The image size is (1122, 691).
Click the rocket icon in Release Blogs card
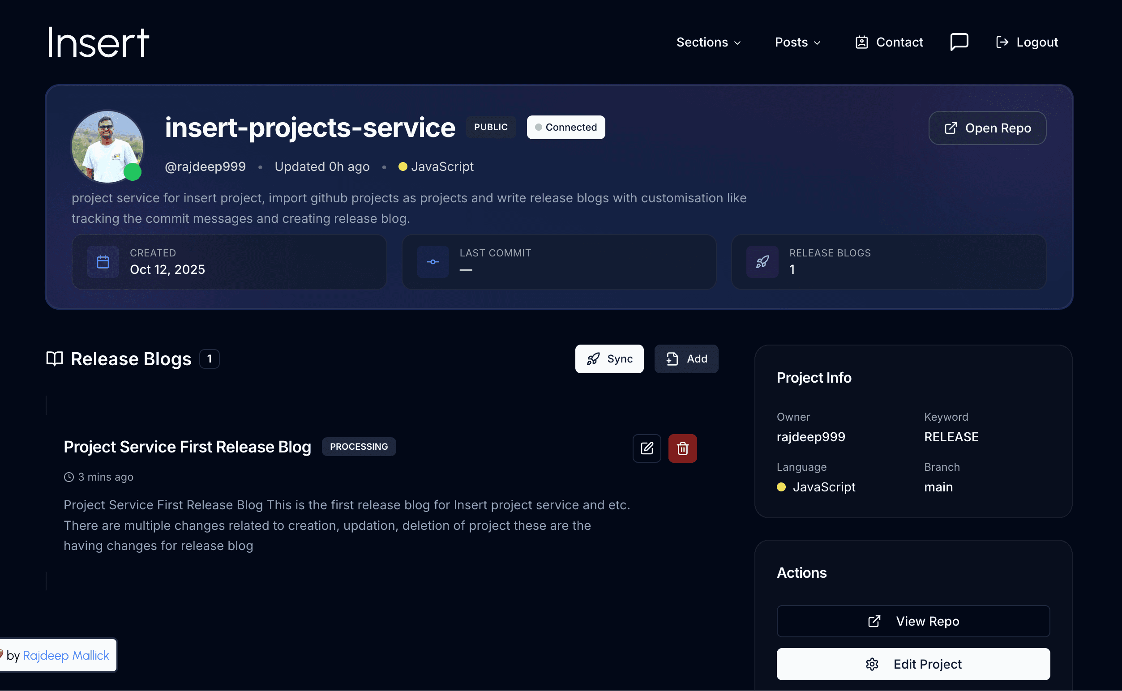tap(762, 262)
